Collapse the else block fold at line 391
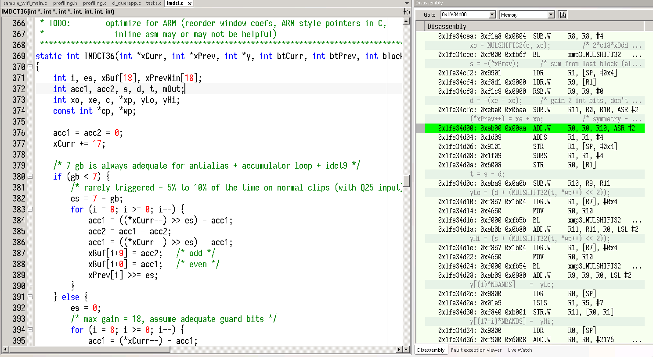 click(30, 297)
